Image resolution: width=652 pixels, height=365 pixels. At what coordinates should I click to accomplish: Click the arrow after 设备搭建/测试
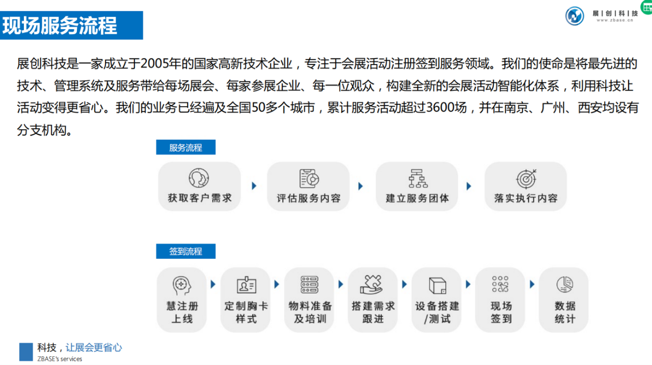tap(469, 284)
